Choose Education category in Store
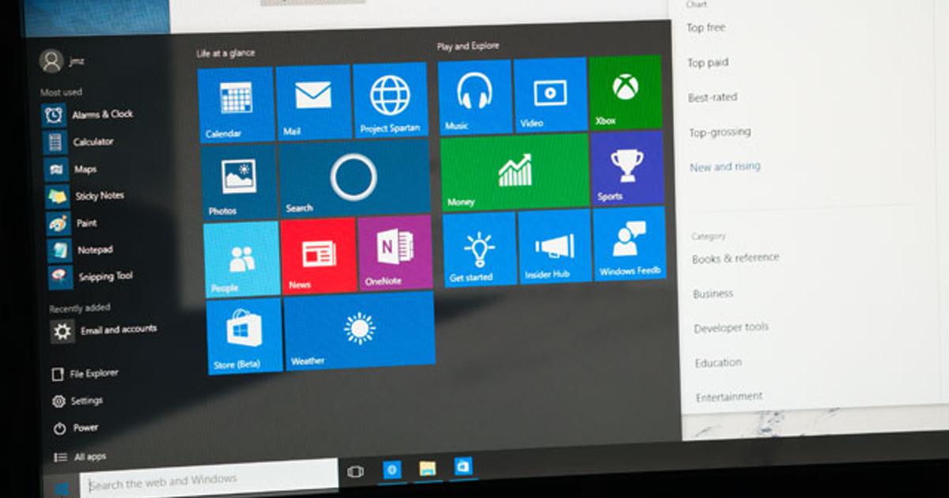Viewport: 949px width, 498px height. 718,363
